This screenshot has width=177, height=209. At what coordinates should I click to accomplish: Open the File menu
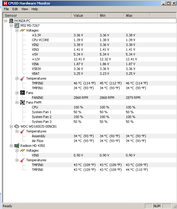pyautogui.click(x=6, y=9)
